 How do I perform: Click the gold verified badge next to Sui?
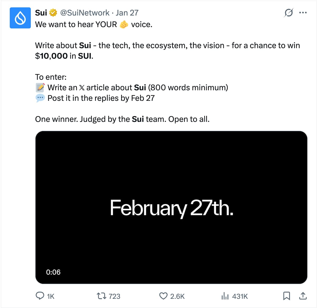(53, 12)
